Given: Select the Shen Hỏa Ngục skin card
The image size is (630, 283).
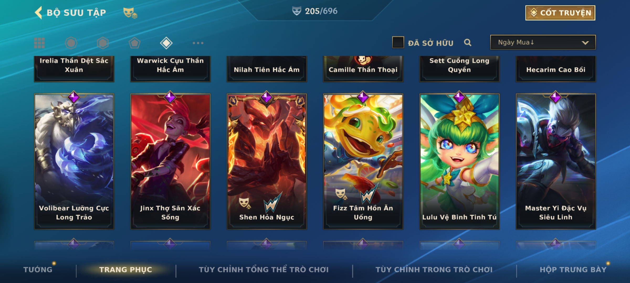Looking at the screenshot, I should (267, 161).
